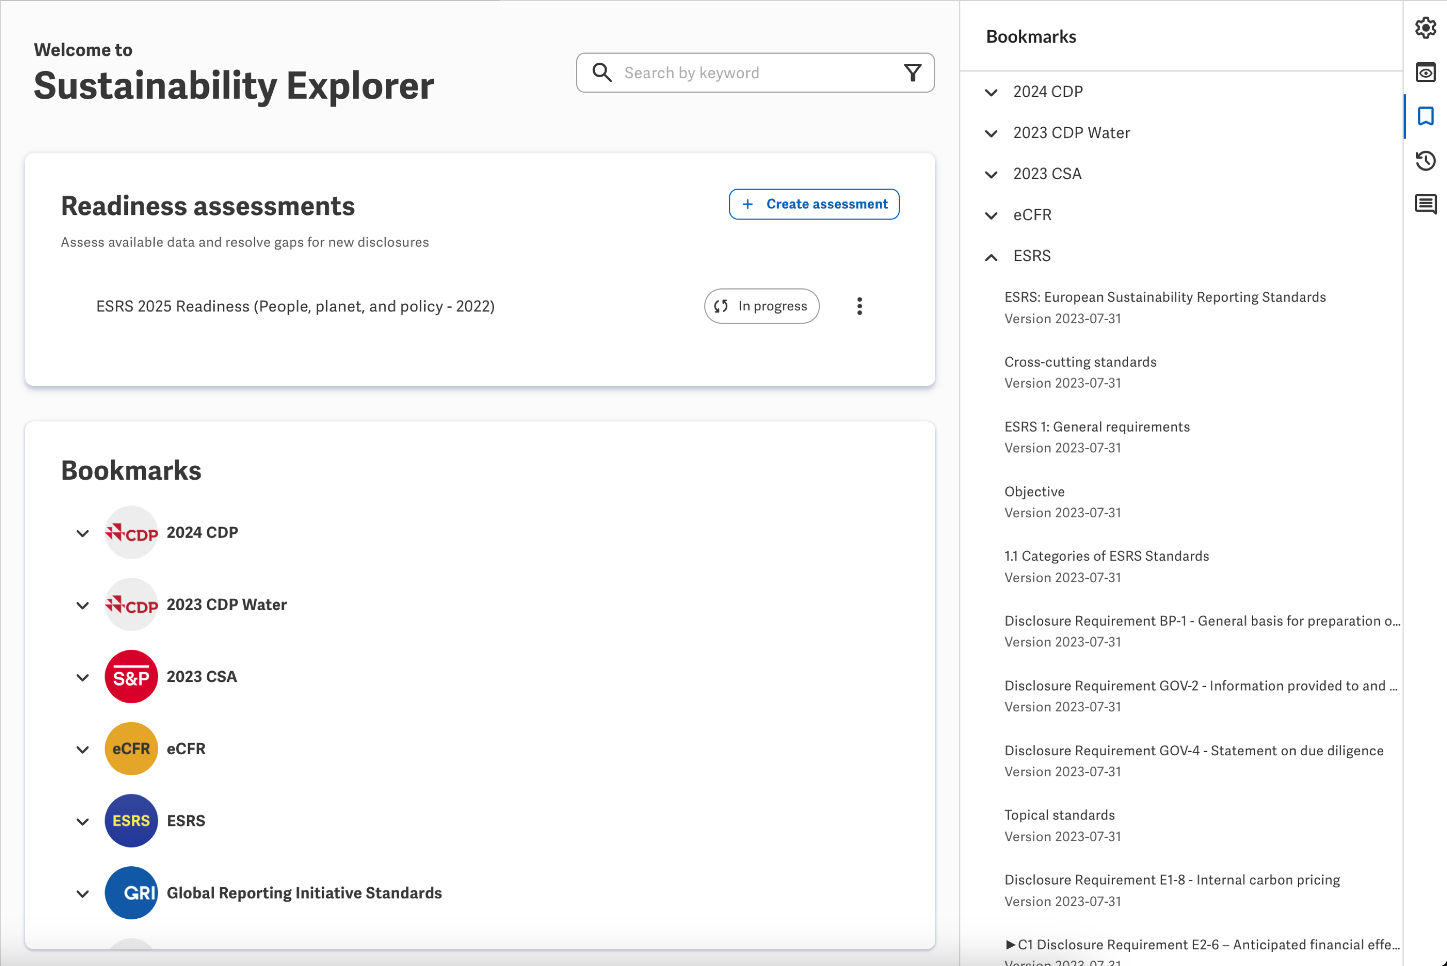1447x966 pixels.
Task: Open the three-dot menu for ESRS 2025 Readiness
Action: point(860,306)
